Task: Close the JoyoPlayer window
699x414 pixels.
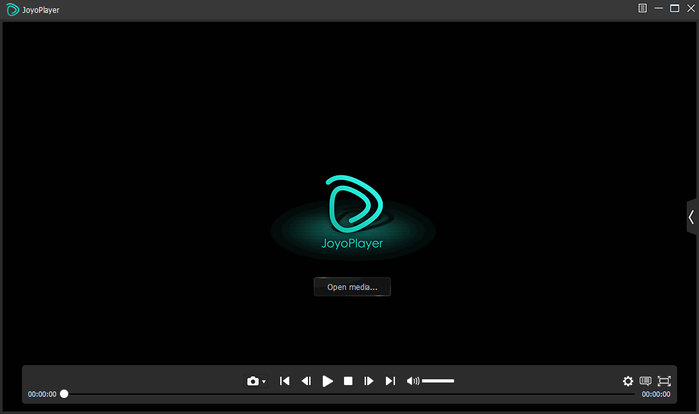Action: coord(691,8)
